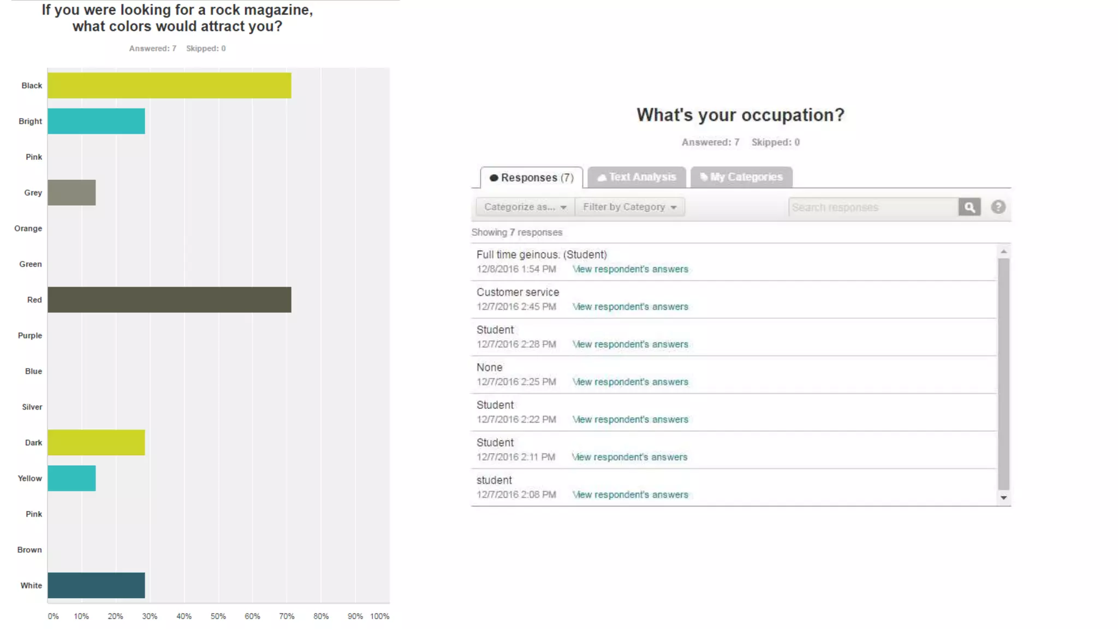Open the My Categories tab
The height and width of the screenshot is (629, 1118).
point(741,177)
